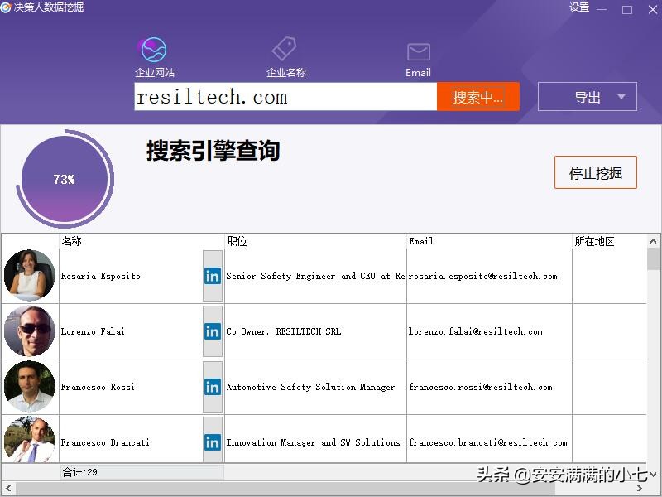This screenshot has height=497, width=662.
Task: Click the app logo in the title bar
Action: pos(9,8)
